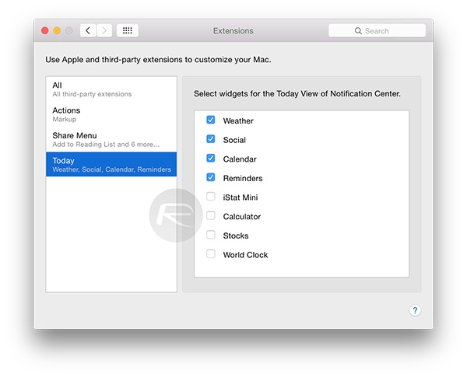Minimize the window with yellow button

(x=57, y=30)
